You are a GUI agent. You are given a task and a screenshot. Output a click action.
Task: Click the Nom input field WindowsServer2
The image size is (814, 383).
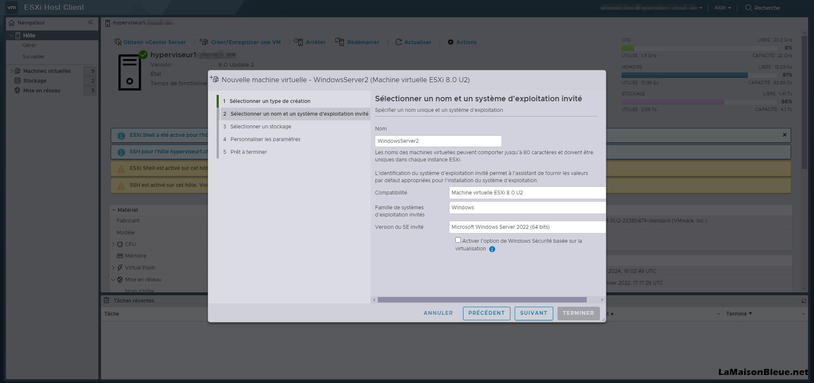click(x=438, y=141)
